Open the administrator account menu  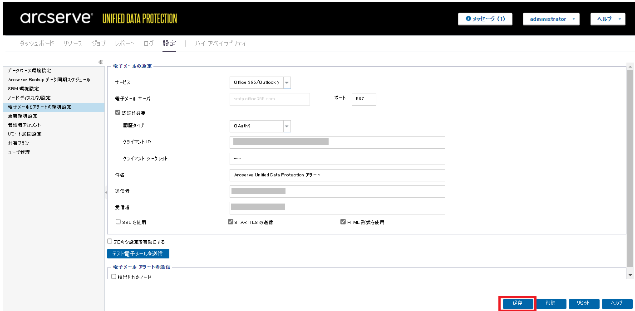(551, 19)
